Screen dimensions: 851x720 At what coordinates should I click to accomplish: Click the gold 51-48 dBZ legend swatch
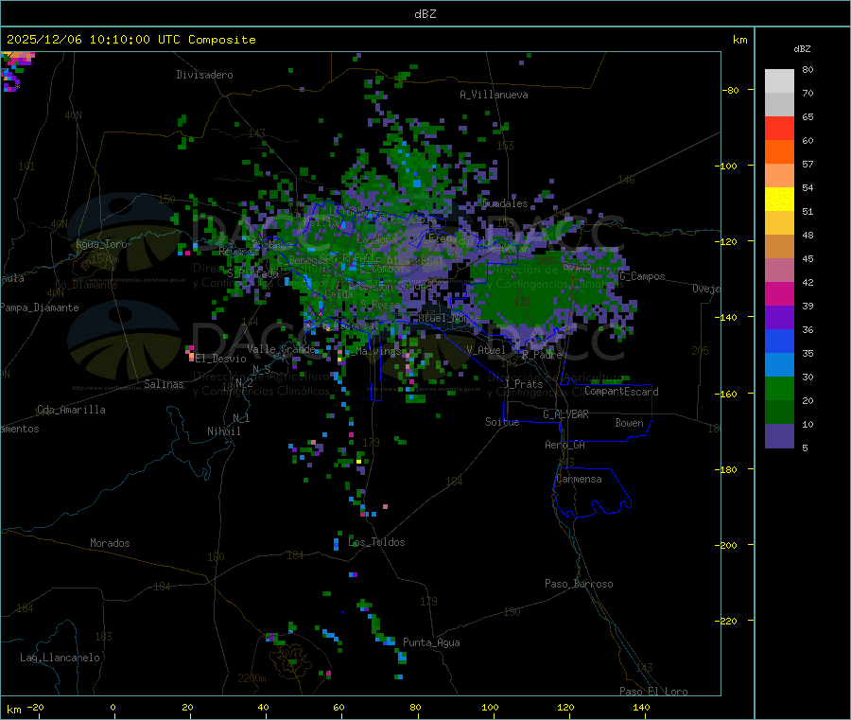click(x=779, y=222)
